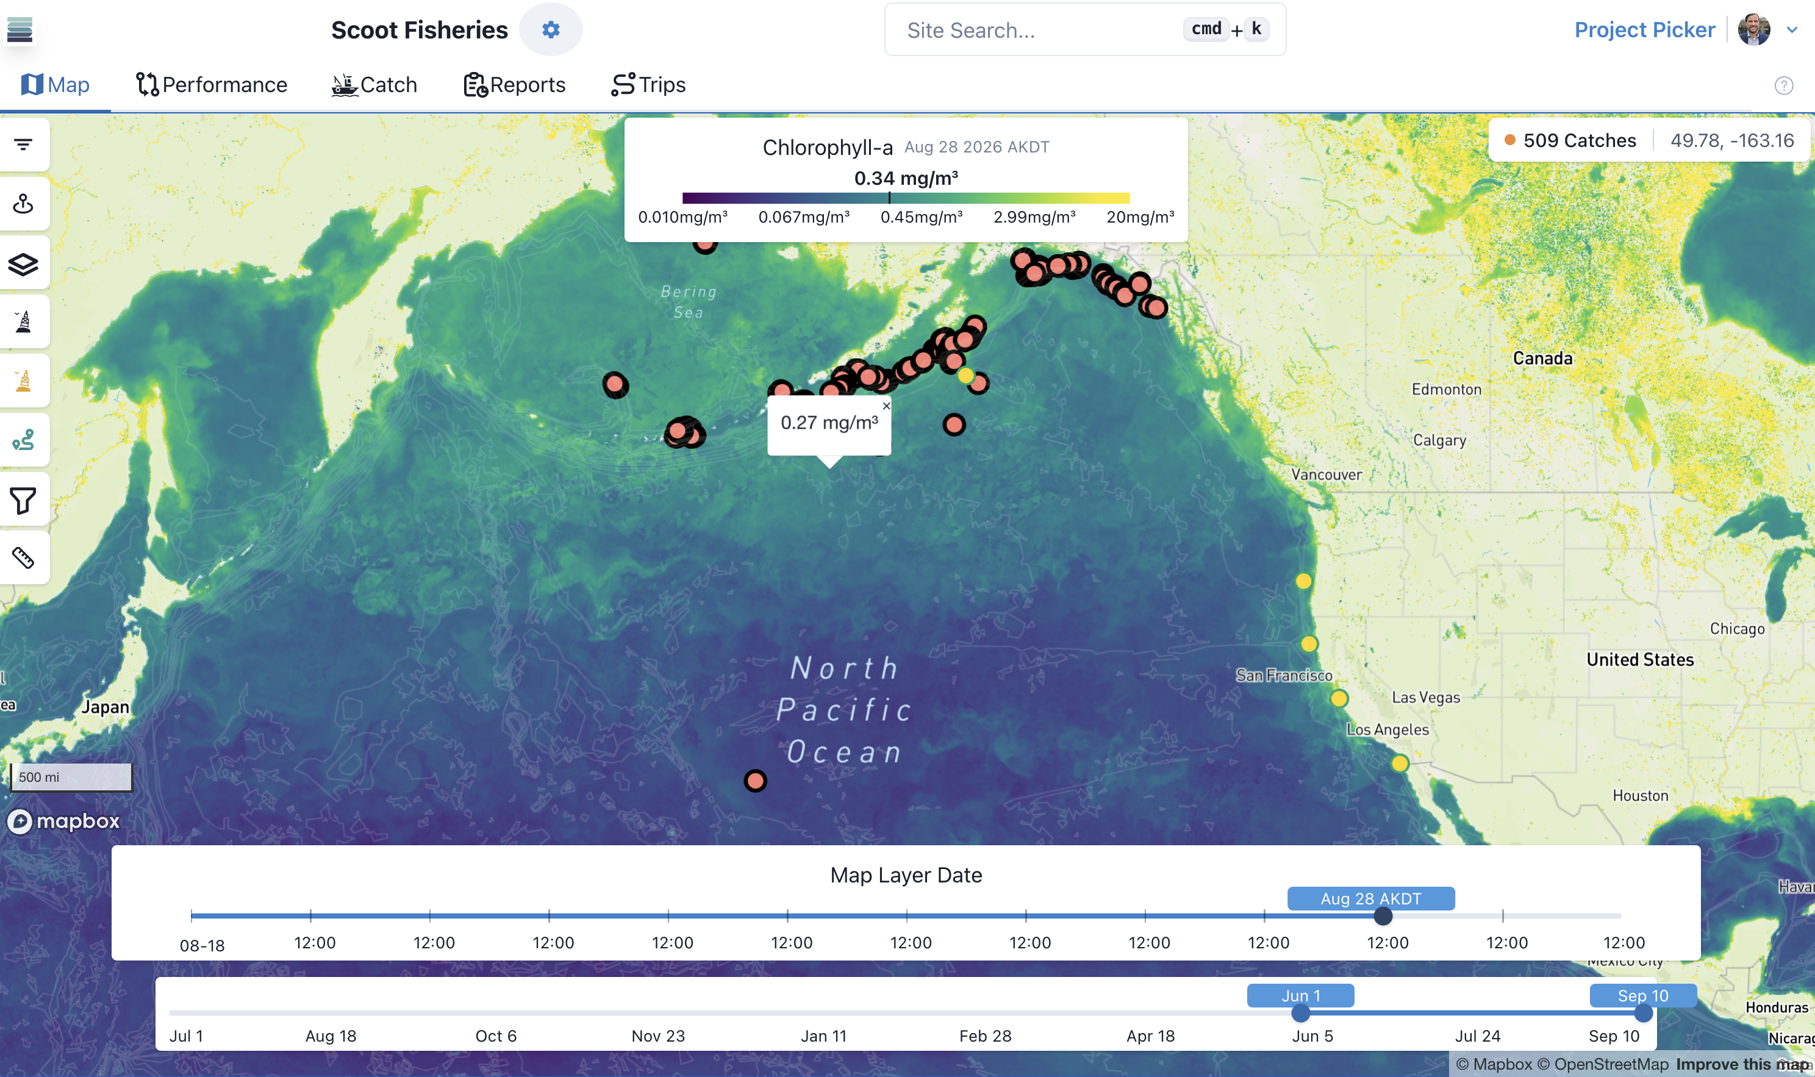Viewport: 1815px width, 1077px height.
Task: Click the Improve this map link
Action: pos(1742,1064)
